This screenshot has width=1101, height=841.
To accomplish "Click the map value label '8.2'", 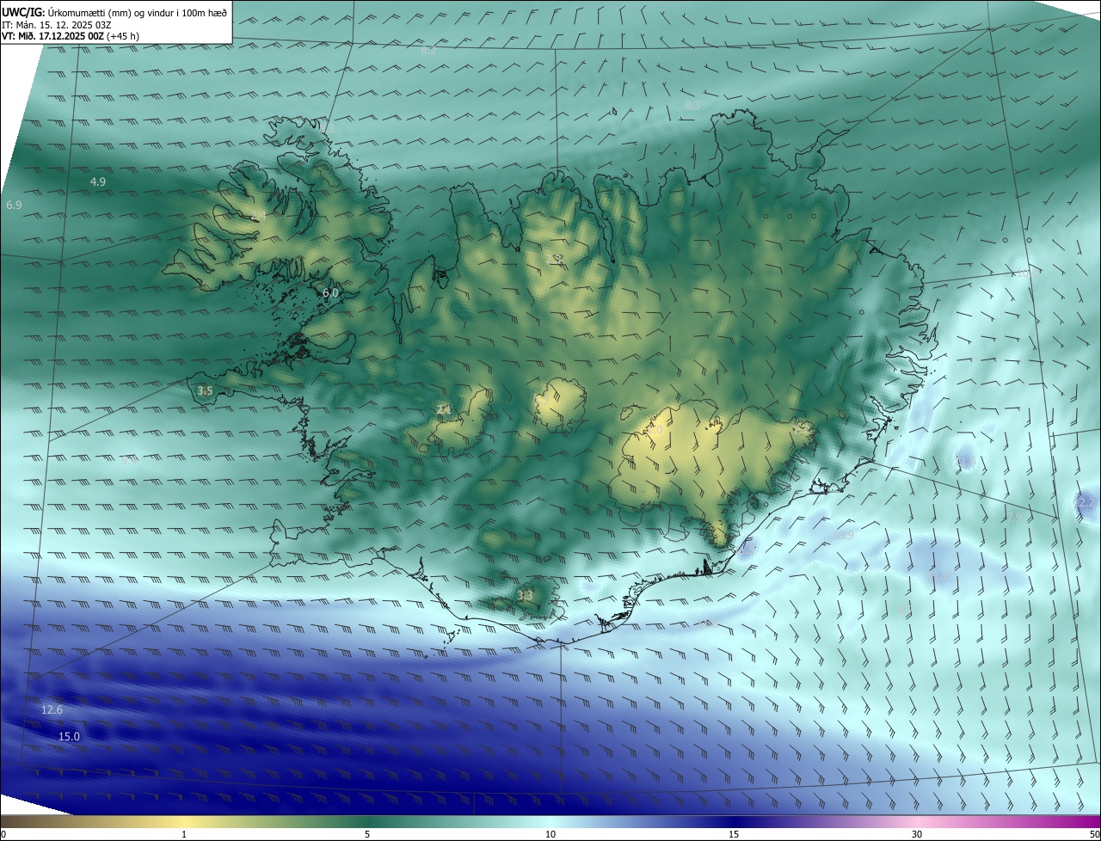I will coord(428,52).
